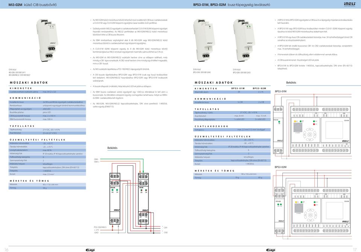Click the 'CIB1' label in the MI3-02M diagram

tap(165, 228)
